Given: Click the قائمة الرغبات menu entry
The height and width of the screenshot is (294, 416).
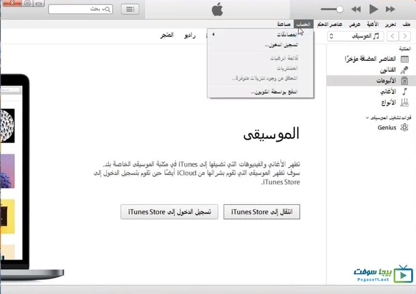Looking at the screenshot, I should point(260,58).
